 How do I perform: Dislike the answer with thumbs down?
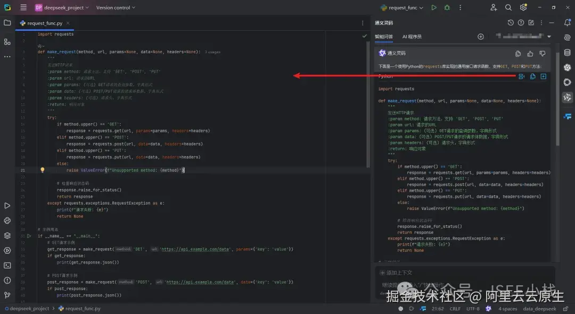pyautogui.click(x=543, y=54)
